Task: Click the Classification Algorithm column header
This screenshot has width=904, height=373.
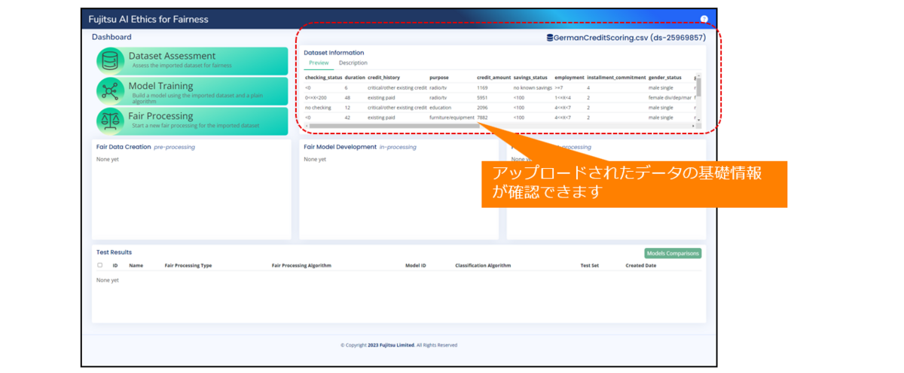Action: coord(483,266)
